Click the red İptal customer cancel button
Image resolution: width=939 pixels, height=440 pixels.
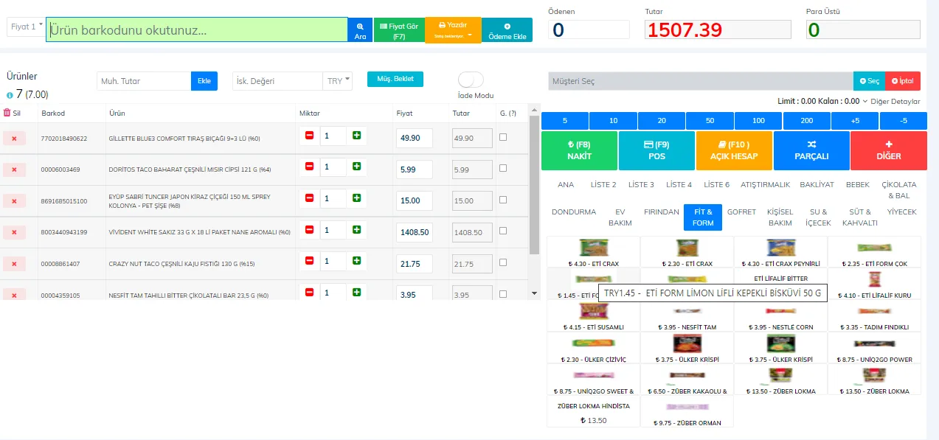(x=902, y=81)
